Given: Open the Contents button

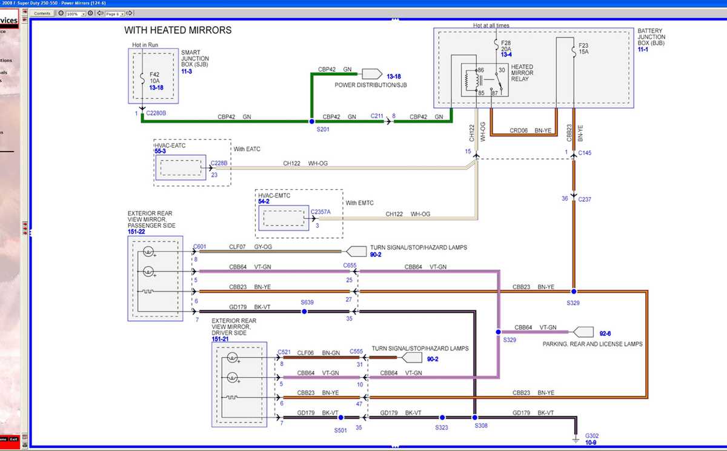Looking at the screenshot, I should click(x=42, y=13).
